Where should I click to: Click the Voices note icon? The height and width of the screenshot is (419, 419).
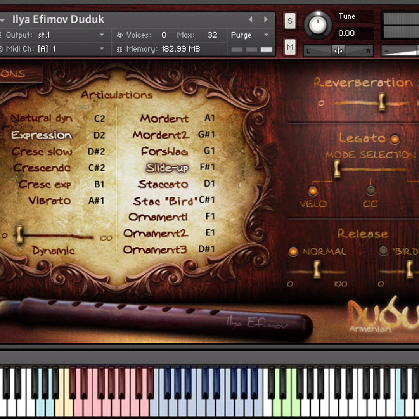click(119, 35)
